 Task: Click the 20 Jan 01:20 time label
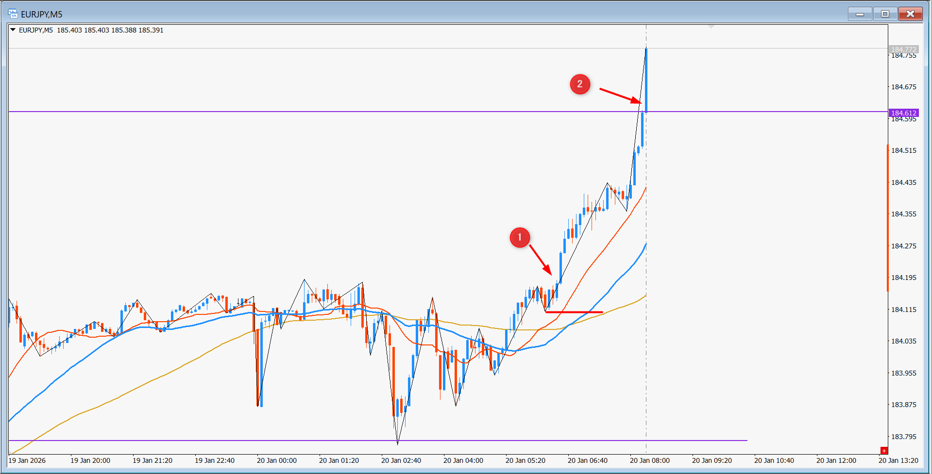339,460
